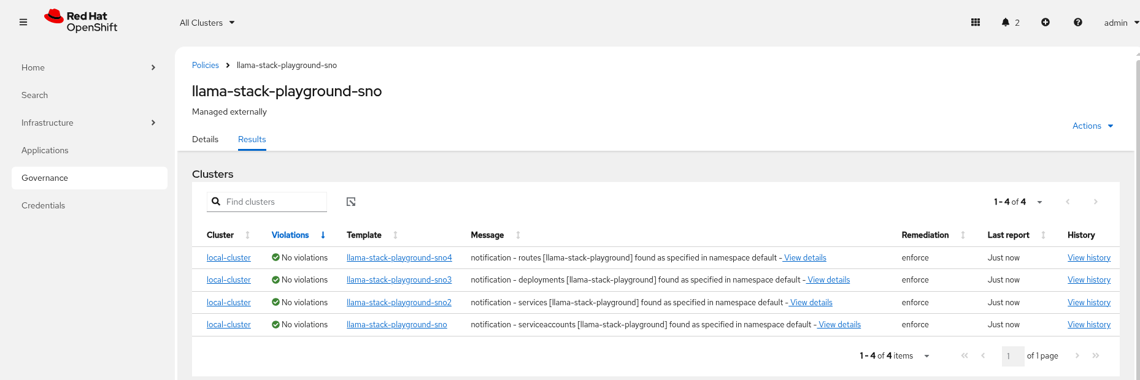View details for the services message
This screenshot has width=1140, height=380.
point(811,303)
